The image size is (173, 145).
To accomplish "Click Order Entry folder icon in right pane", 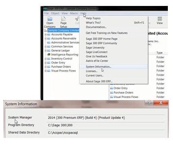I will pos(112,88).
